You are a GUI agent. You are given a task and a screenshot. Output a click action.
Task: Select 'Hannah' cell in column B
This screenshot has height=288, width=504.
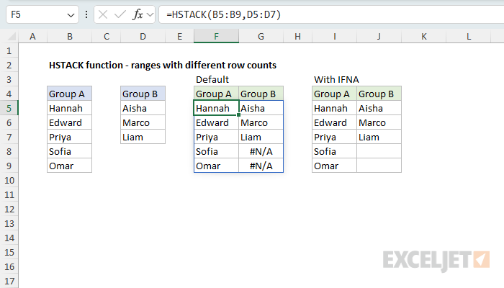[x=69, y=108]
